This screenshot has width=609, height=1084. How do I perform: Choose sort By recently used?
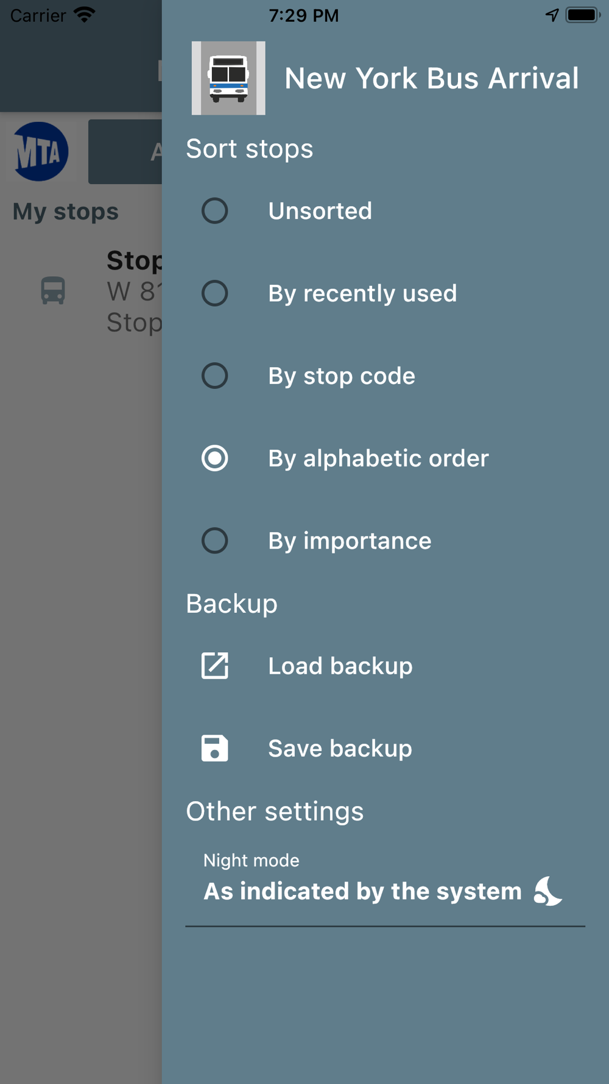[x=214, y=293]
